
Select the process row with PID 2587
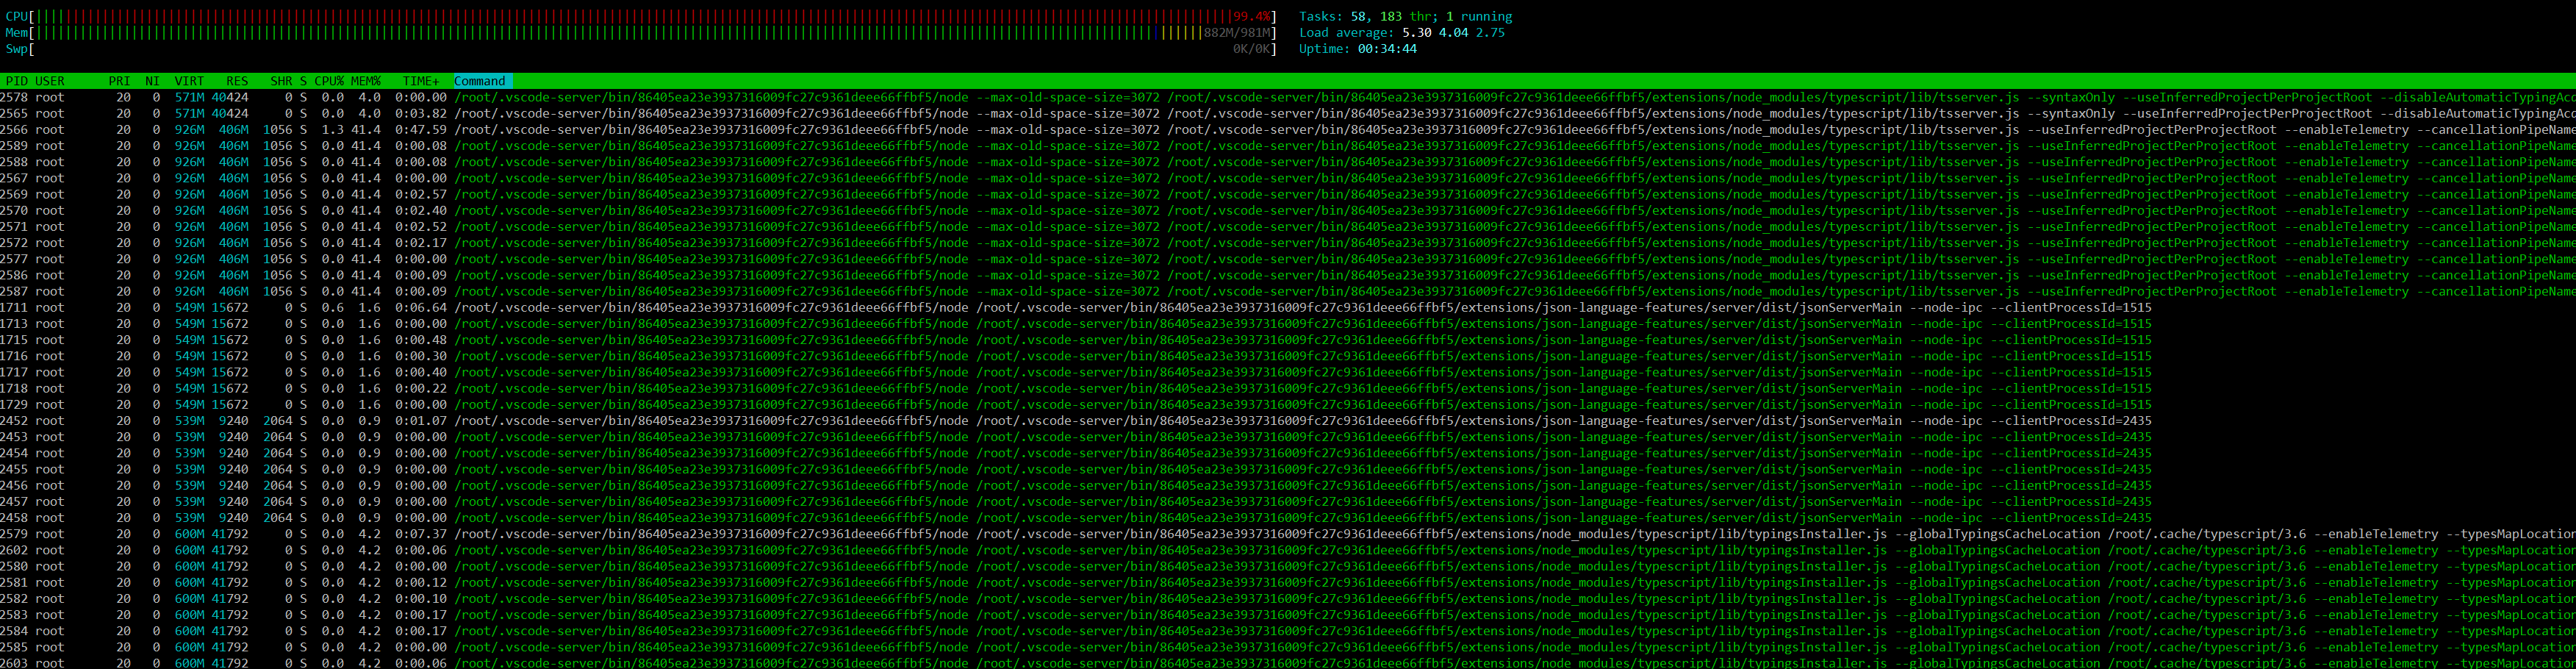click(1288, 291)
